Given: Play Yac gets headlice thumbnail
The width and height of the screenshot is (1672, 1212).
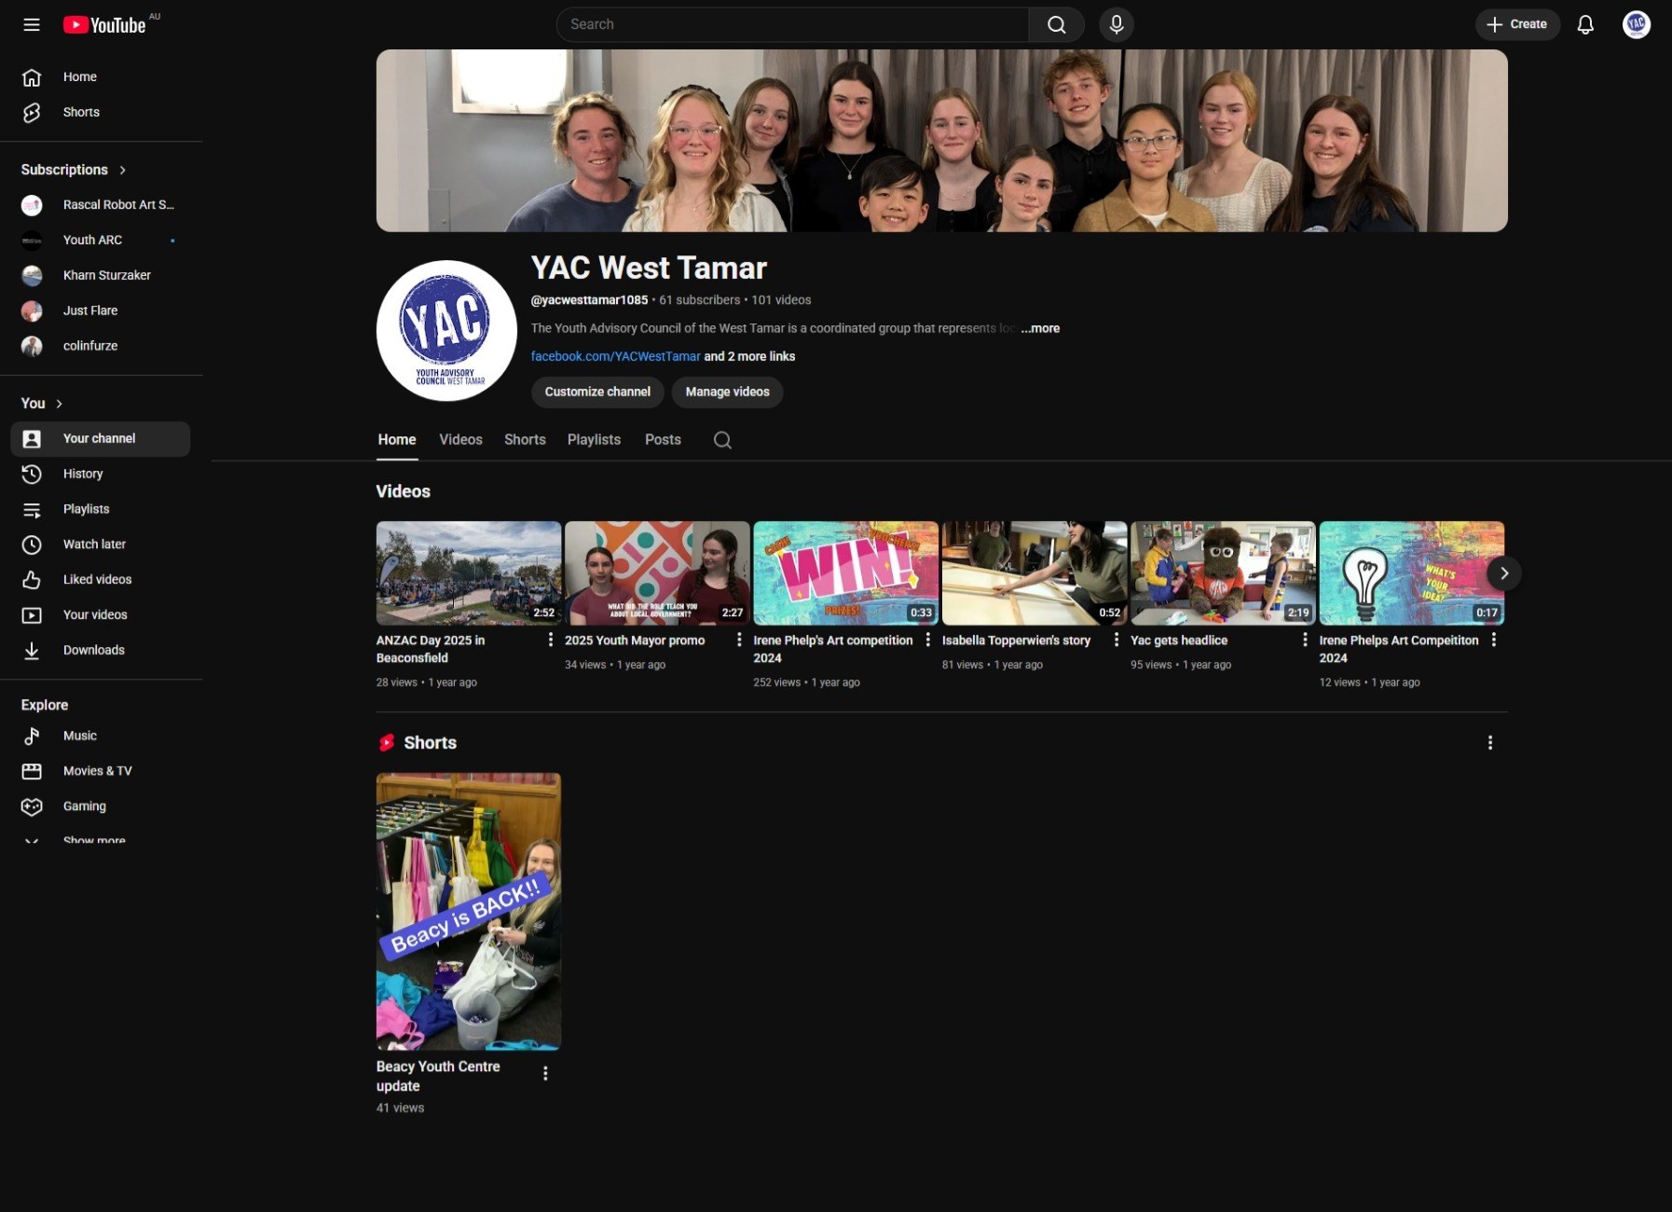Looking at the screenshot, I should point(1223,573).
